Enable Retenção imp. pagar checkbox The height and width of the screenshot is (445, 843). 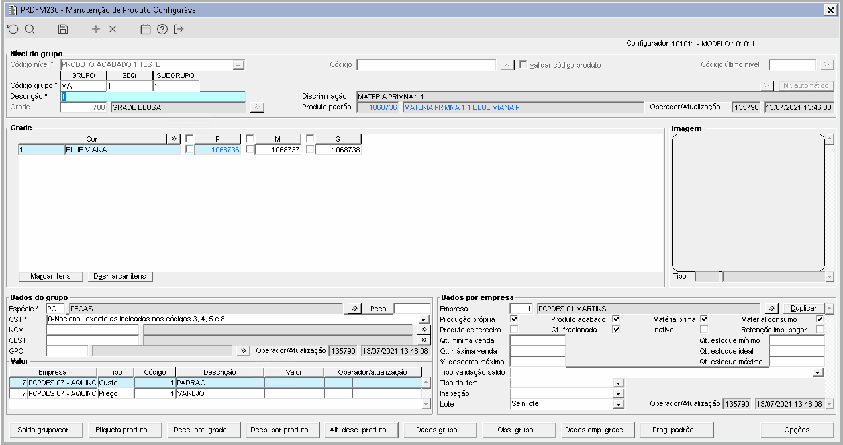point(820,330)
